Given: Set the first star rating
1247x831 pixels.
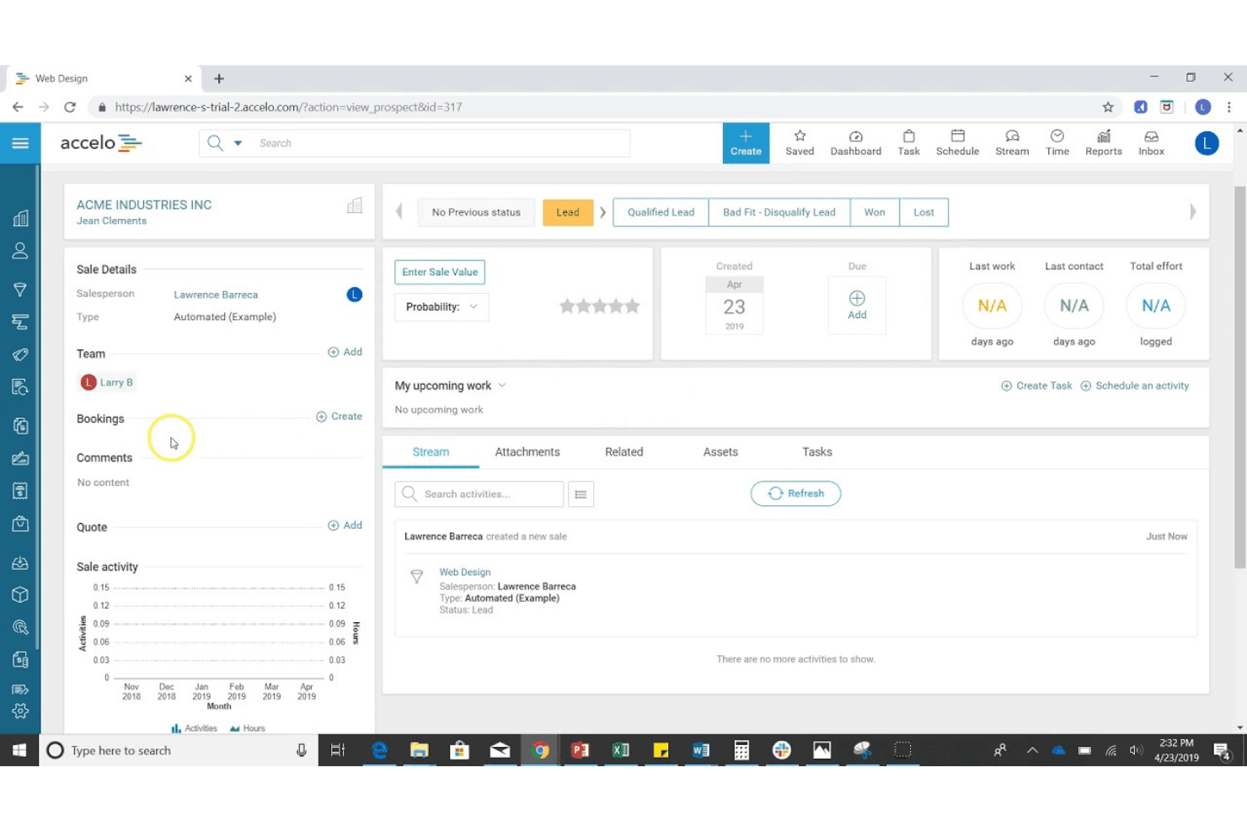Looking at the screenshot, I should point(567,306).
